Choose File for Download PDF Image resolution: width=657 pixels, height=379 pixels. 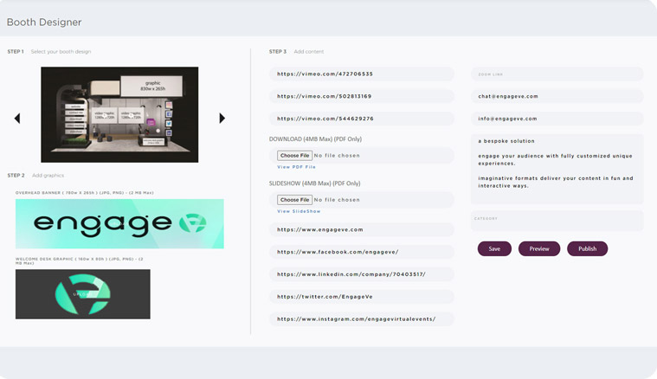click(294, 156)
